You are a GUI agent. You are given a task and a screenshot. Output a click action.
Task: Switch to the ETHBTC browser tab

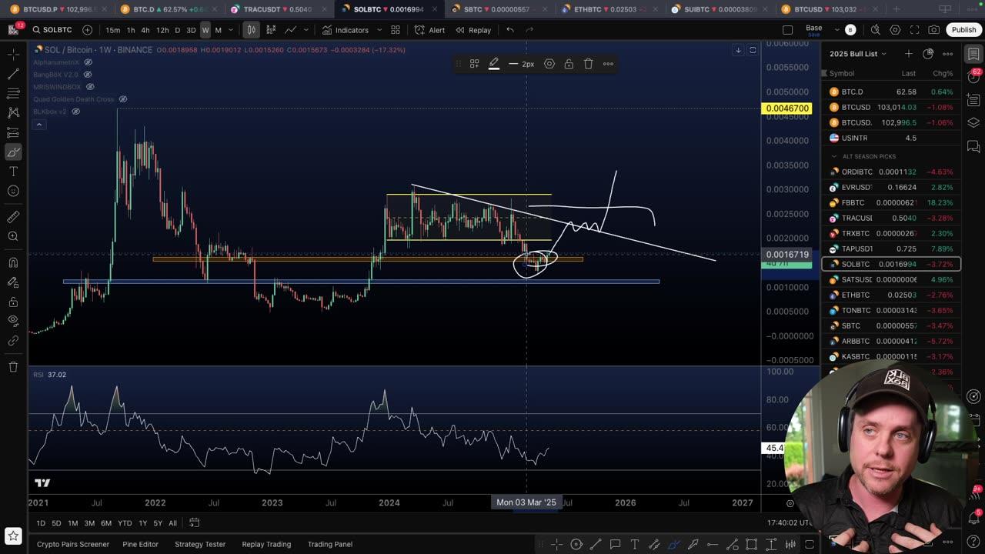tap(609, 9)
